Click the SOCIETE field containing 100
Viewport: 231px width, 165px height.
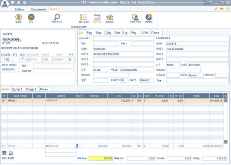[x=7, y=59]
